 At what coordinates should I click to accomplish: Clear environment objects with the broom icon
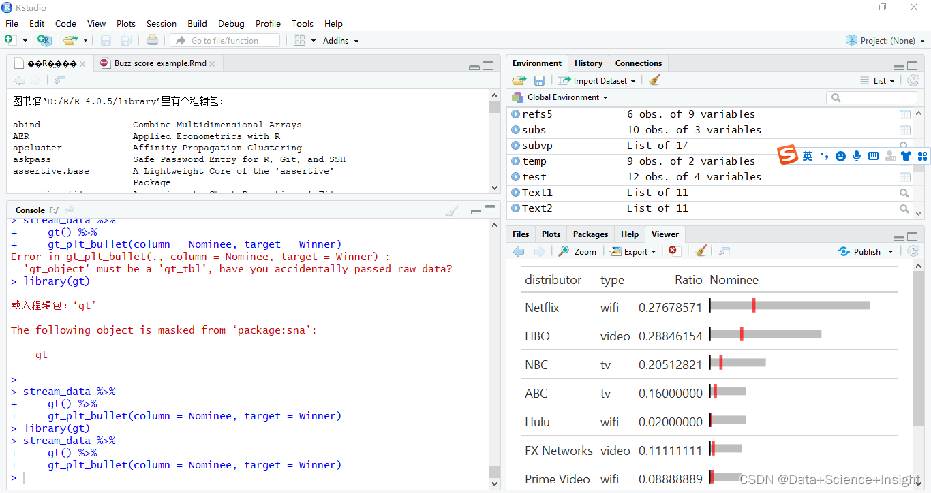pos(655,80)
